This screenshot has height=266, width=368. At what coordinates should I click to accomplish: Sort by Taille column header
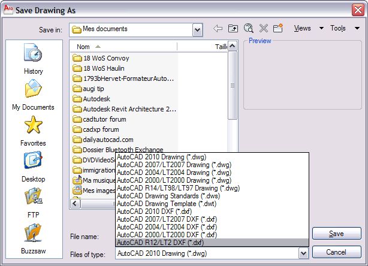click(203, 47)
